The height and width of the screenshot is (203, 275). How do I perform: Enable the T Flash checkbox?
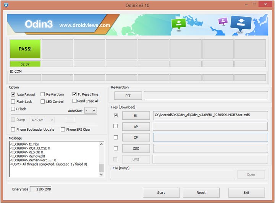[x=13, y=109]
